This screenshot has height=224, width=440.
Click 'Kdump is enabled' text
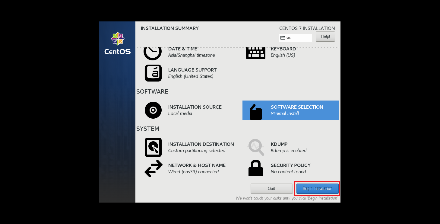[x=289, y=151]
